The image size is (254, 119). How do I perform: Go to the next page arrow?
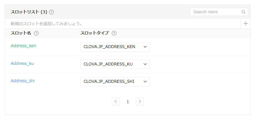[140, 101]
